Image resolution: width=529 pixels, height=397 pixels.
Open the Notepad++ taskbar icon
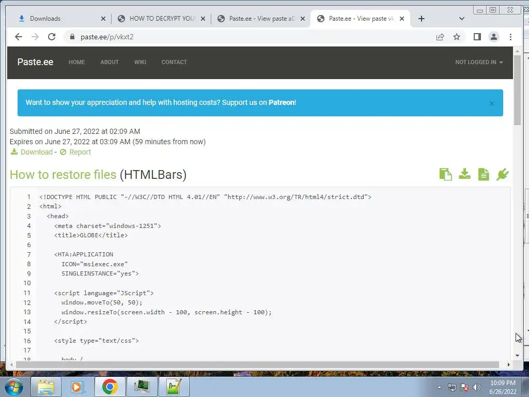point(174,387)
